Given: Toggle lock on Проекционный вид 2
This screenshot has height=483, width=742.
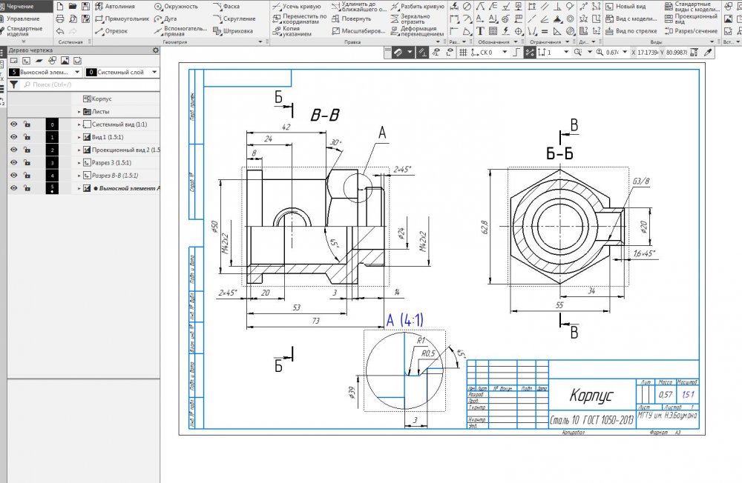Looking at the screenshot, I should click(x=27, y=150).
